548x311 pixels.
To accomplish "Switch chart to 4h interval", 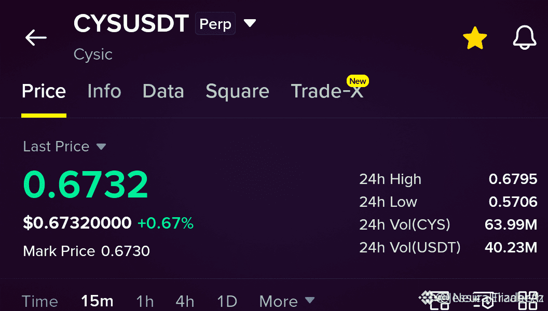I will point(185,301).
